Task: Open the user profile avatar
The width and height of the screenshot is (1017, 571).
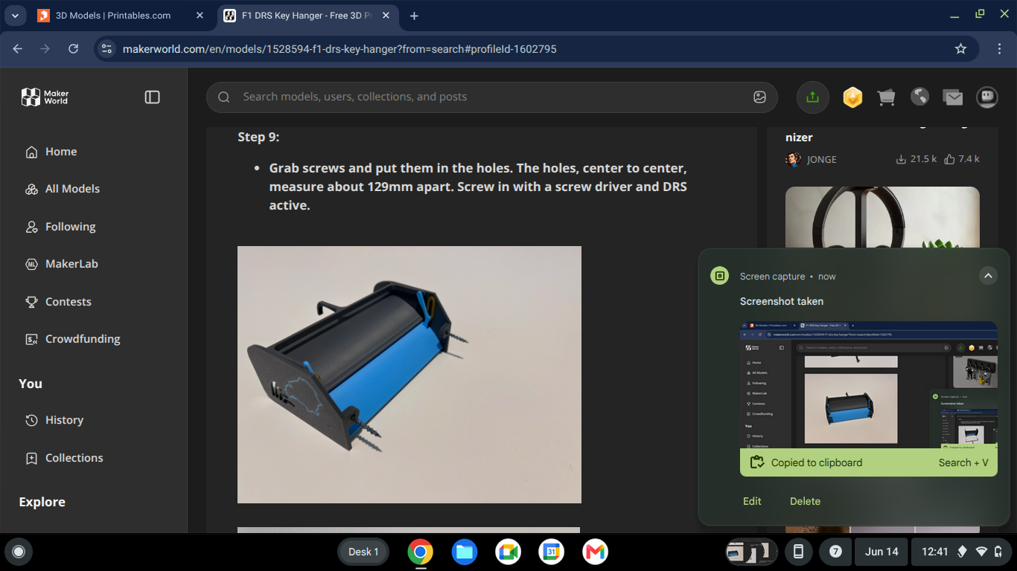Action: [x=987, y=97]
